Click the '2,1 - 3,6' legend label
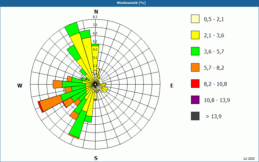 click(x=214, y=36)
